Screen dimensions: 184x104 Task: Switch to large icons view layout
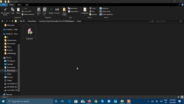[x=182, y=97]
